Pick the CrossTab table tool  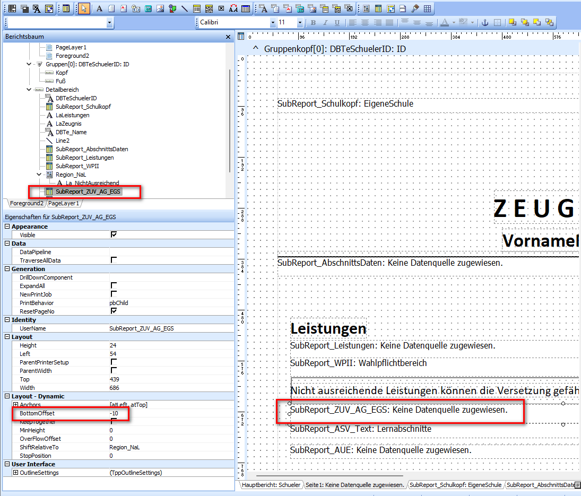[x=245, y=8]
